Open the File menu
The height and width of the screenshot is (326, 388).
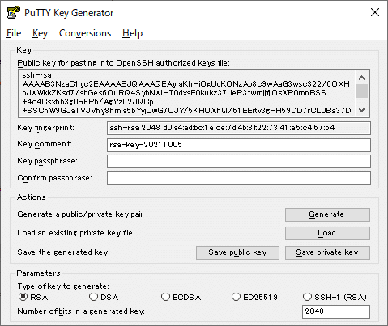click(x=14, y=33)
